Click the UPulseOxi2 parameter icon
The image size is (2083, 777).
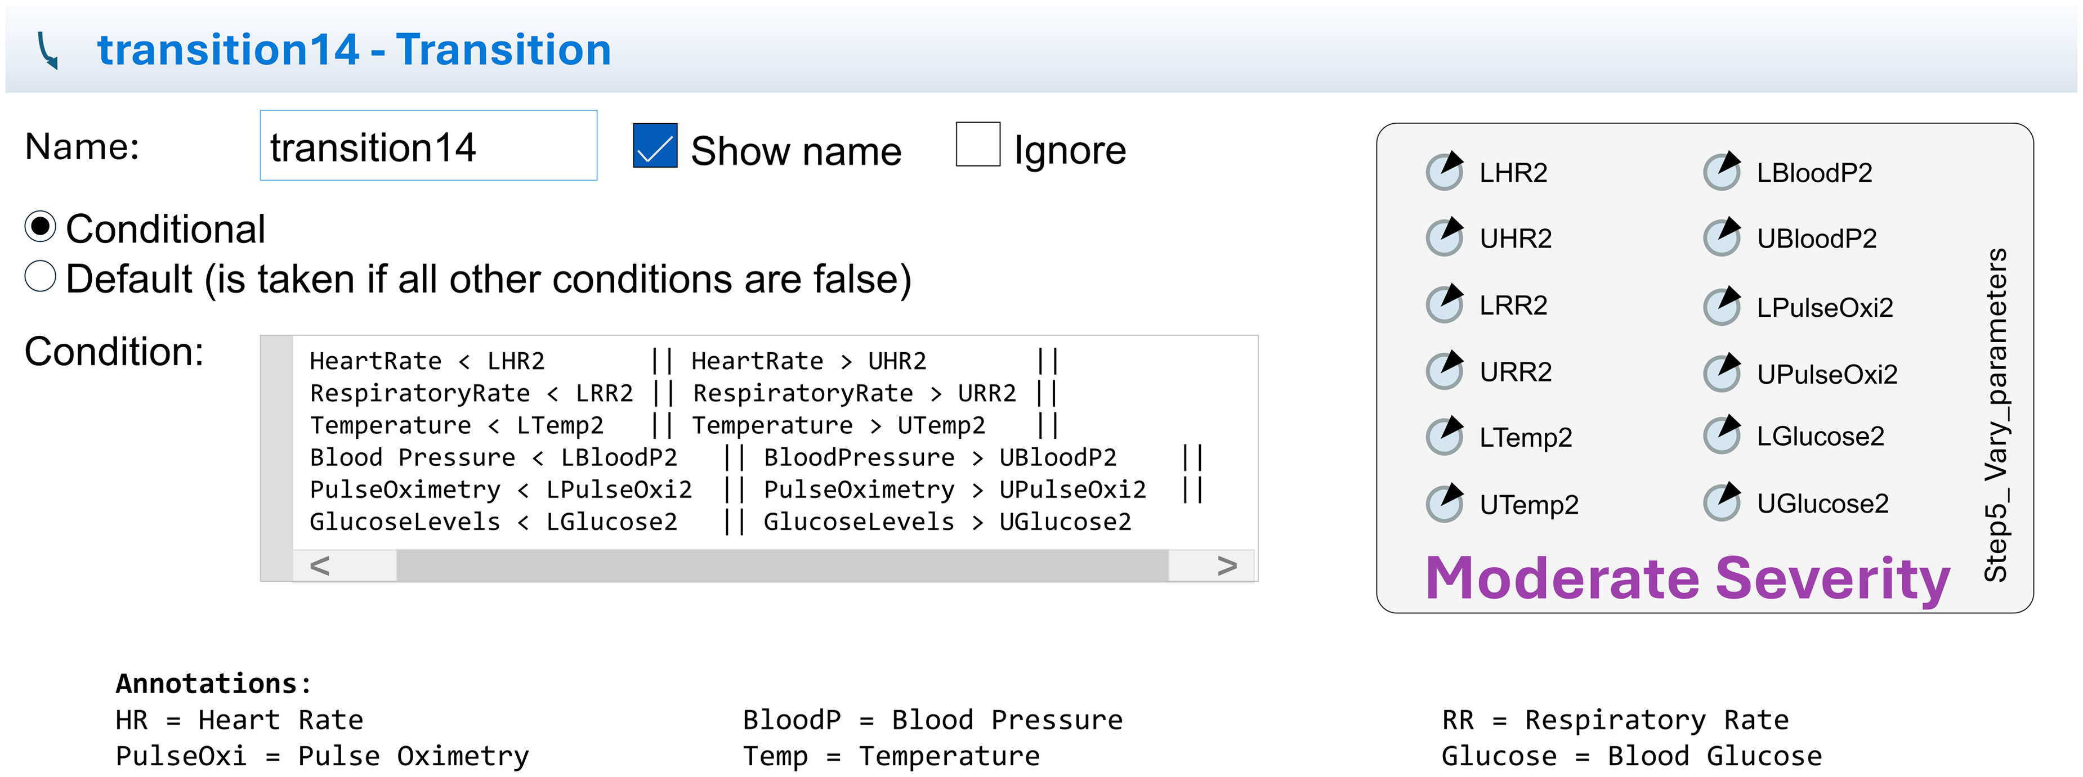[1722, 372]
